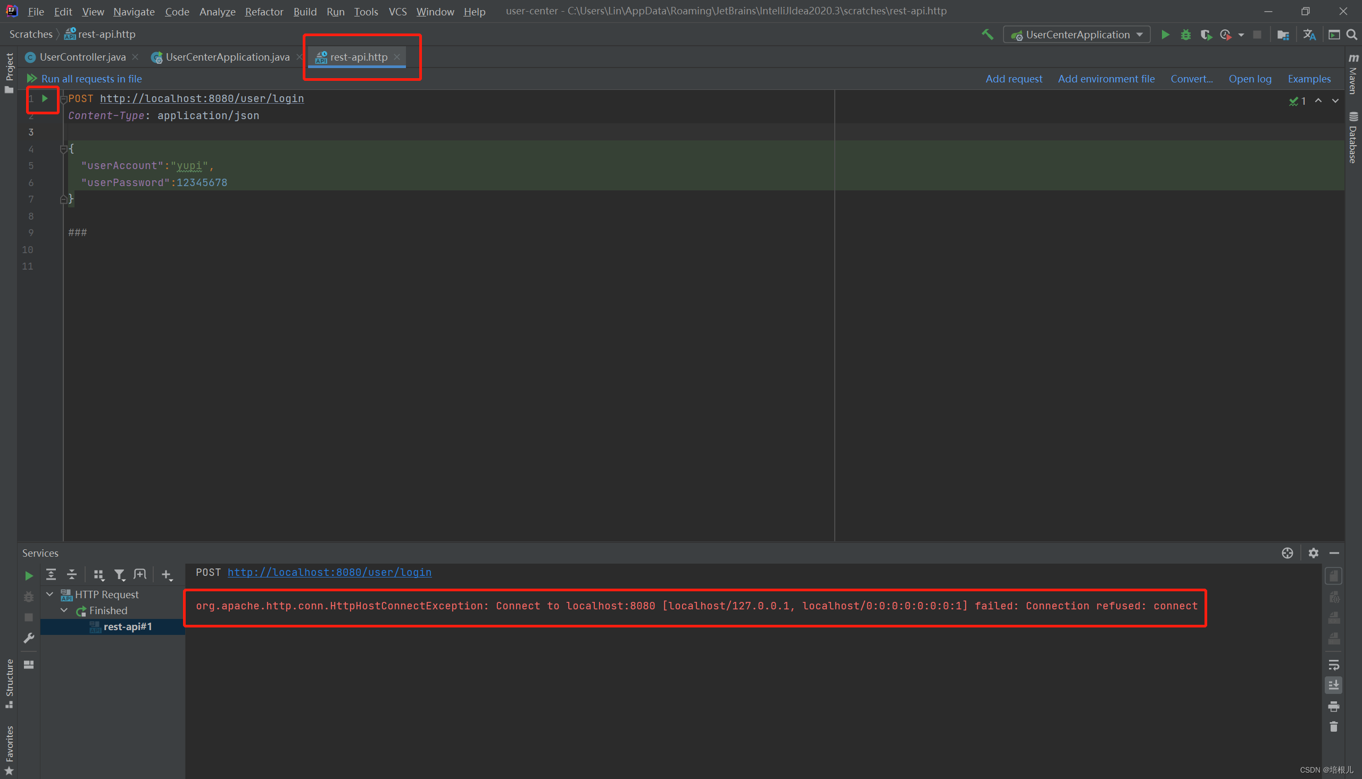1362x779 pixels.
Task: Click Run all requests in file
Action: pos(91,79)
